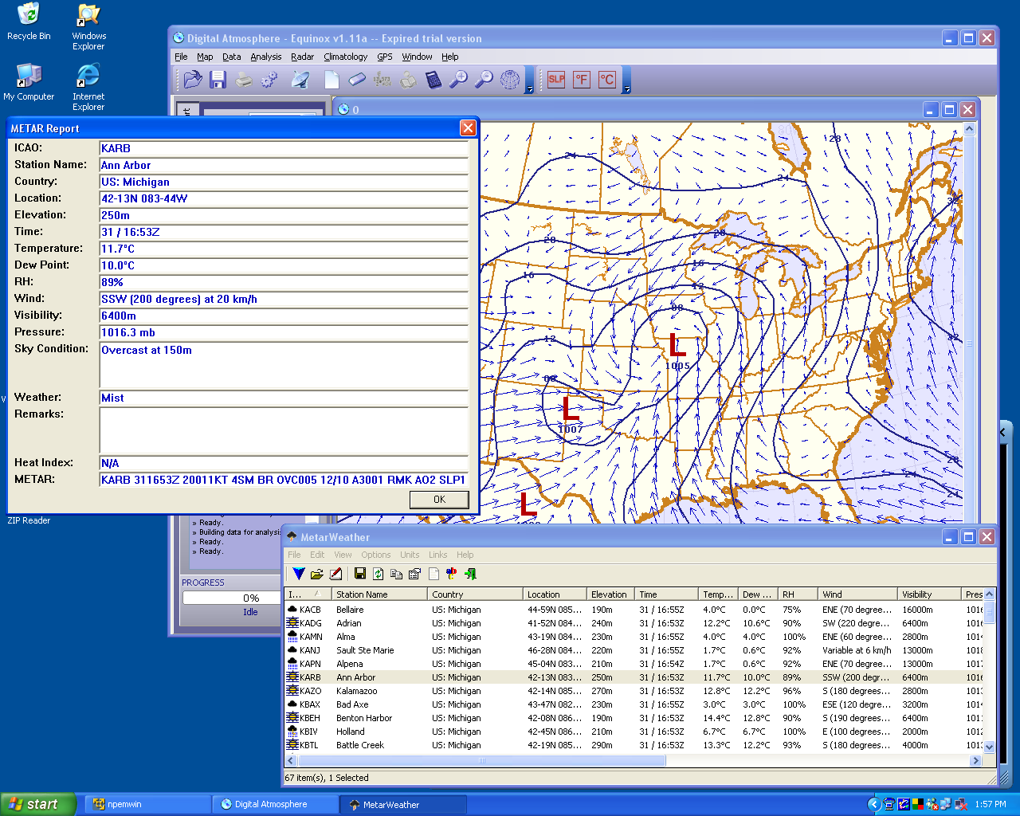Open preferences via the gears icon
The width and height of the screenshot is (1020, 816).
pos(269,80)
